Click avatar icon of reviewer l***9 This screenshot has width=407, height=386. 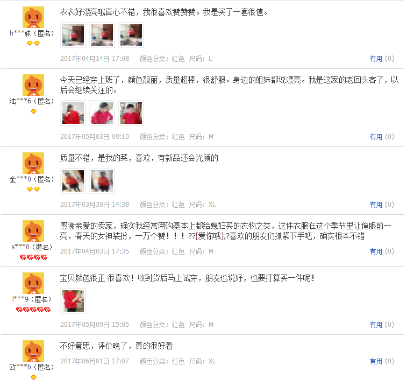tap(33, 283)
